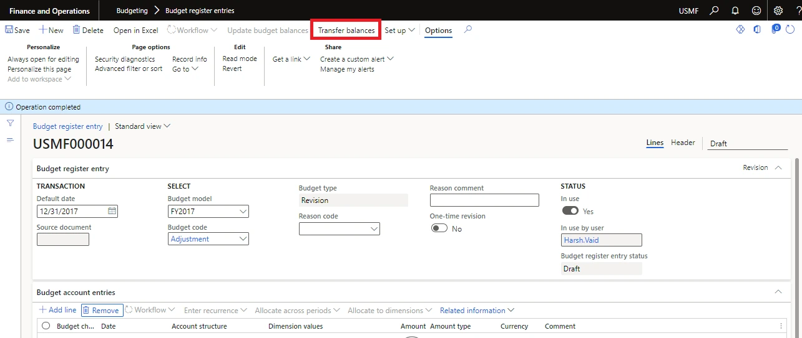
Task: Click Security diagnostics
Action: 125,59
